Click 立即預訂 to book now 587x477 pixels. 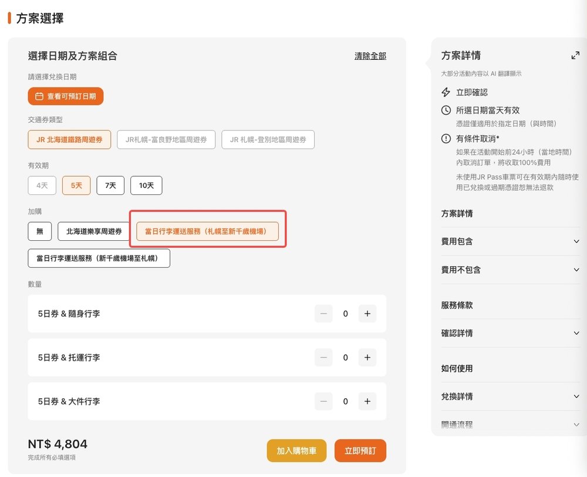[x=360, y=451]
